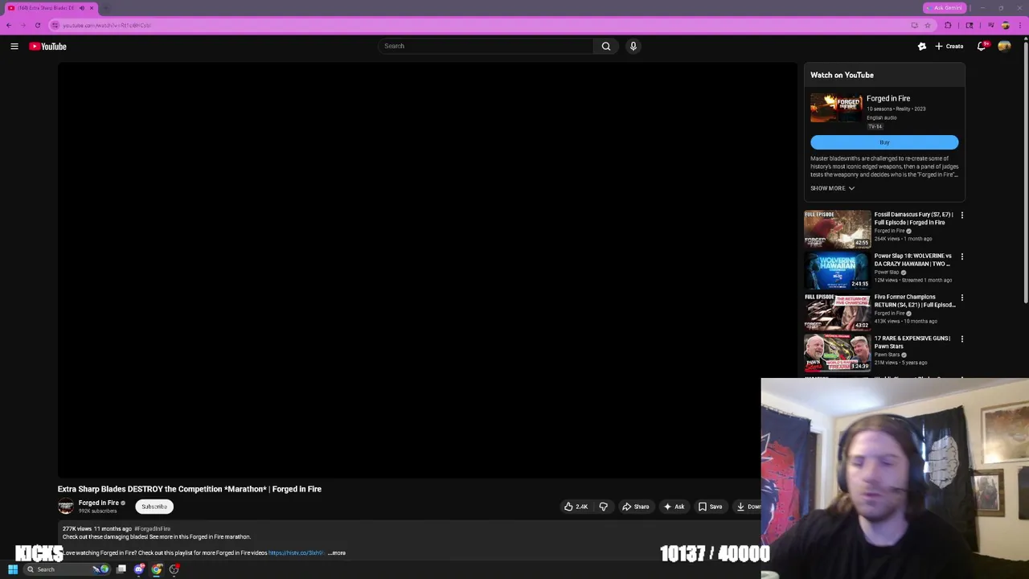Open the YouTube hamburger guide menu
This screenshot has width=1029, height=579.
[14, 47]
